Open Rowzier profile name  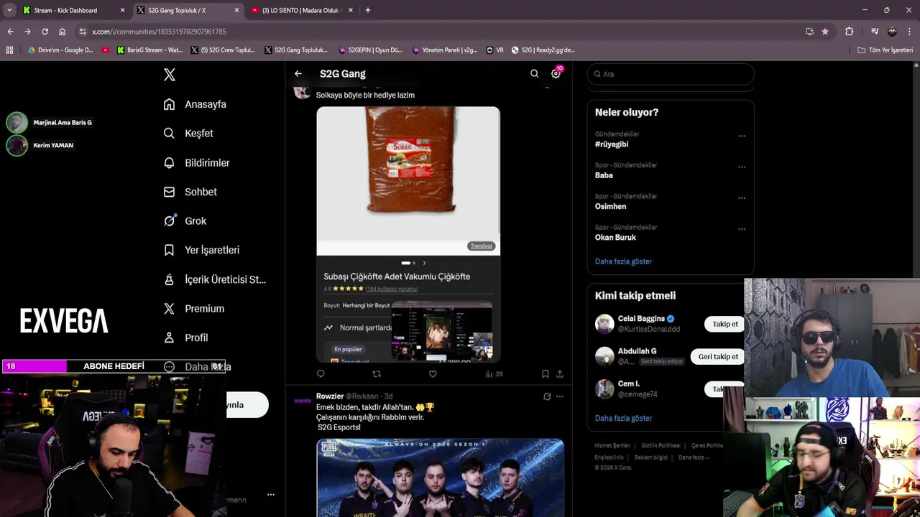[330, 396]
